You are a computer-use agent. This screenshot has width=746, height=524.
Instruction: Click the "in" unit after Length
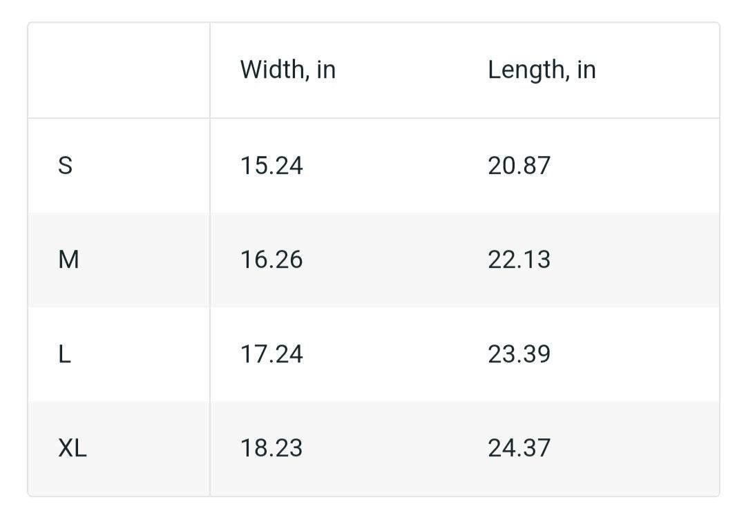click(586, 70)
